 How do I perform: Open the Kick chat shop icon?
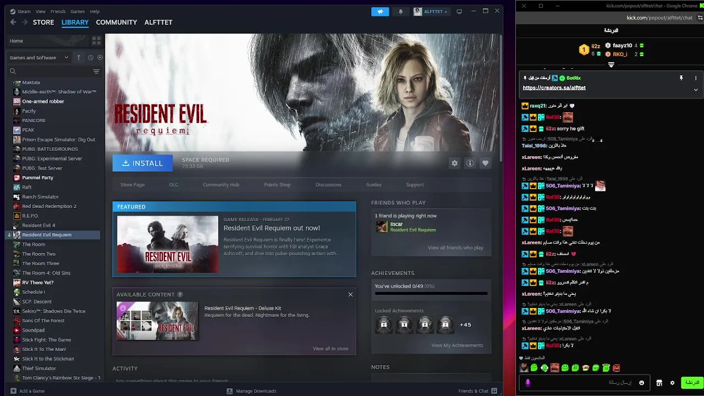[x=659, y=383]
